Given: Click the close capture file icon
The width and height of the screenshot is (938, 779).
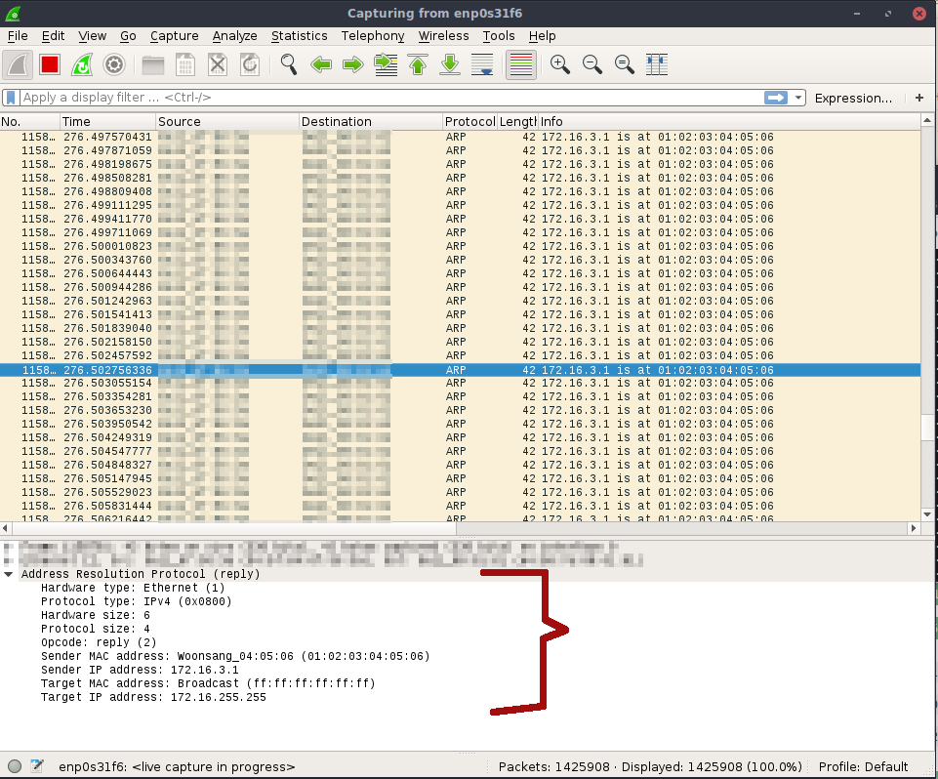Looking at the screenshot, I should pyautogui.click(x=218, y=64).
